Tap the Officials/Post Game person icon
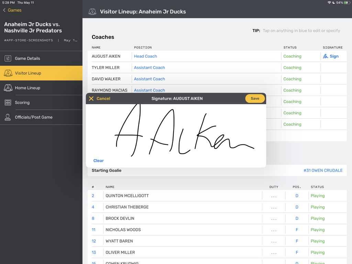Screen dimensions: 352x264 (x=8, y=117)
